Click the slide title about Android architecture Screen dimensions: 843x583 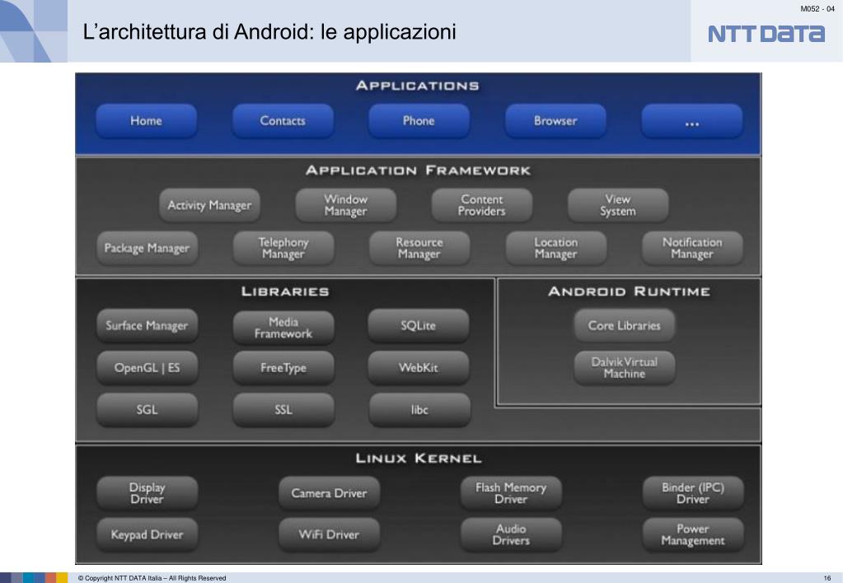[269, 31]
